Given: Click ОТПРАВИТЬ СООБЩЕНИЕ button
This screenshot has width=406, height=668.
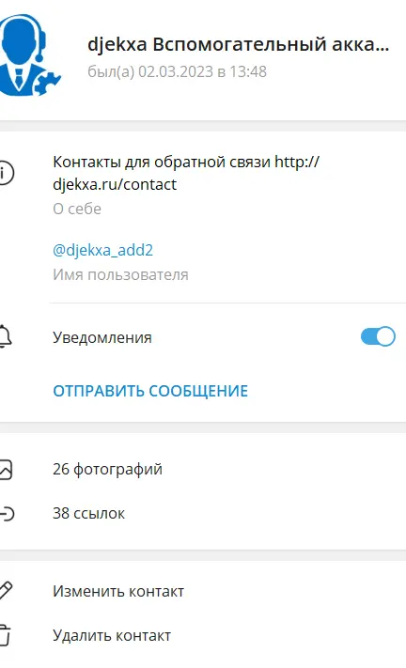Looking at the screenshot, I should pos(150,391).
